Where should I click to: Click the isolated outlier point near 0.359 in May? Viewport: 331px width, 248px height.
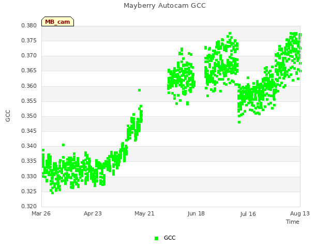coord(139,90)
